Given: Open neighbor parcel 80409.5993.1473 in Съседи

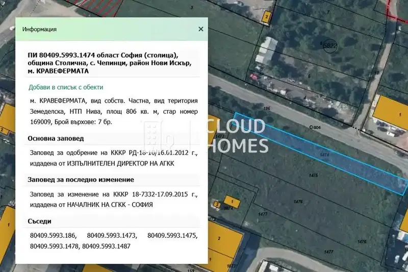Looking at the screenshot, I should pyautogui.click(x=111, y=236).
